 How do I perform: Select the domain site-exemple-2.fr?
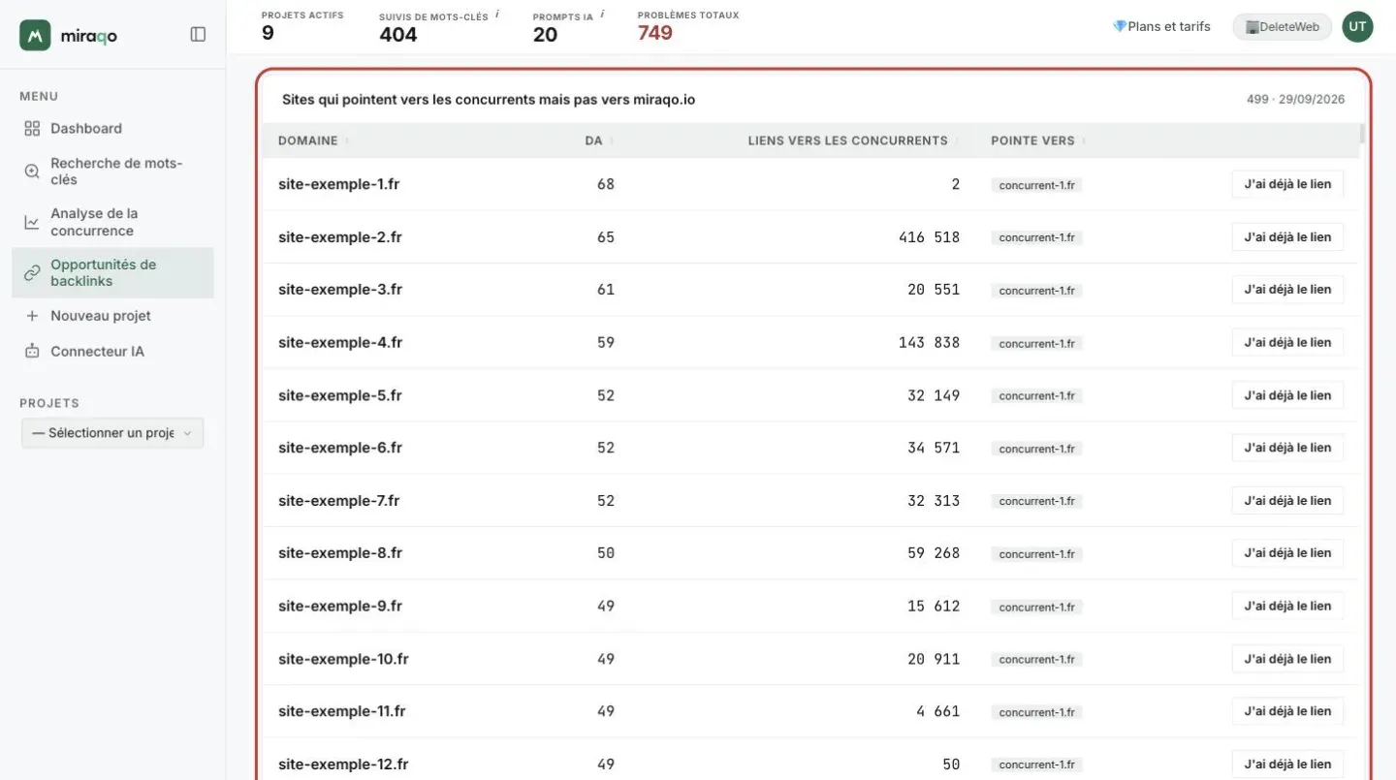coord(340,237)
